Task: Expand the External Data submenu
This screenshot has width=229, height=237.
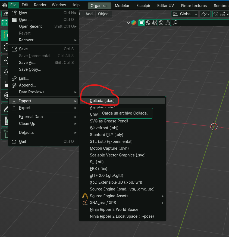Action: [x=43, y=117]
